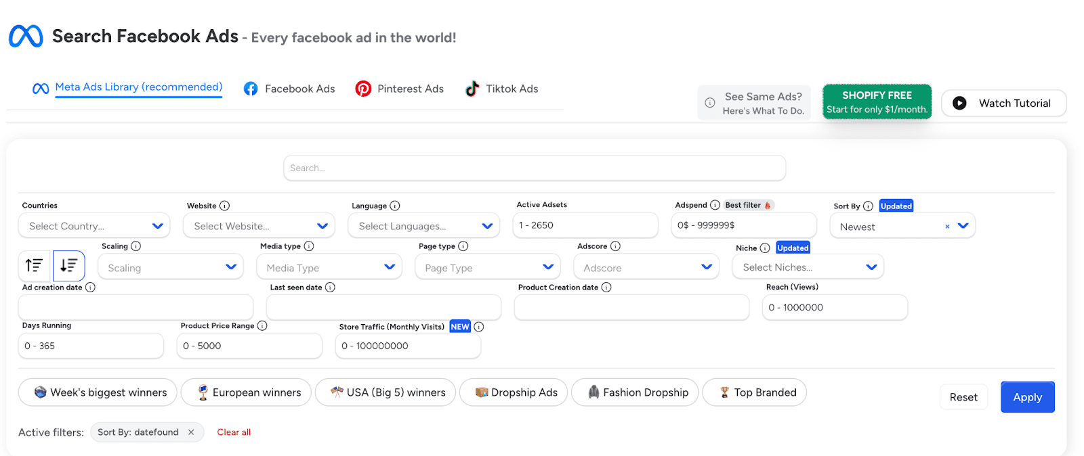Viewport: 1084px width, 456px height.
Task: Click the Reset button
Action: (x=963, y=397)
